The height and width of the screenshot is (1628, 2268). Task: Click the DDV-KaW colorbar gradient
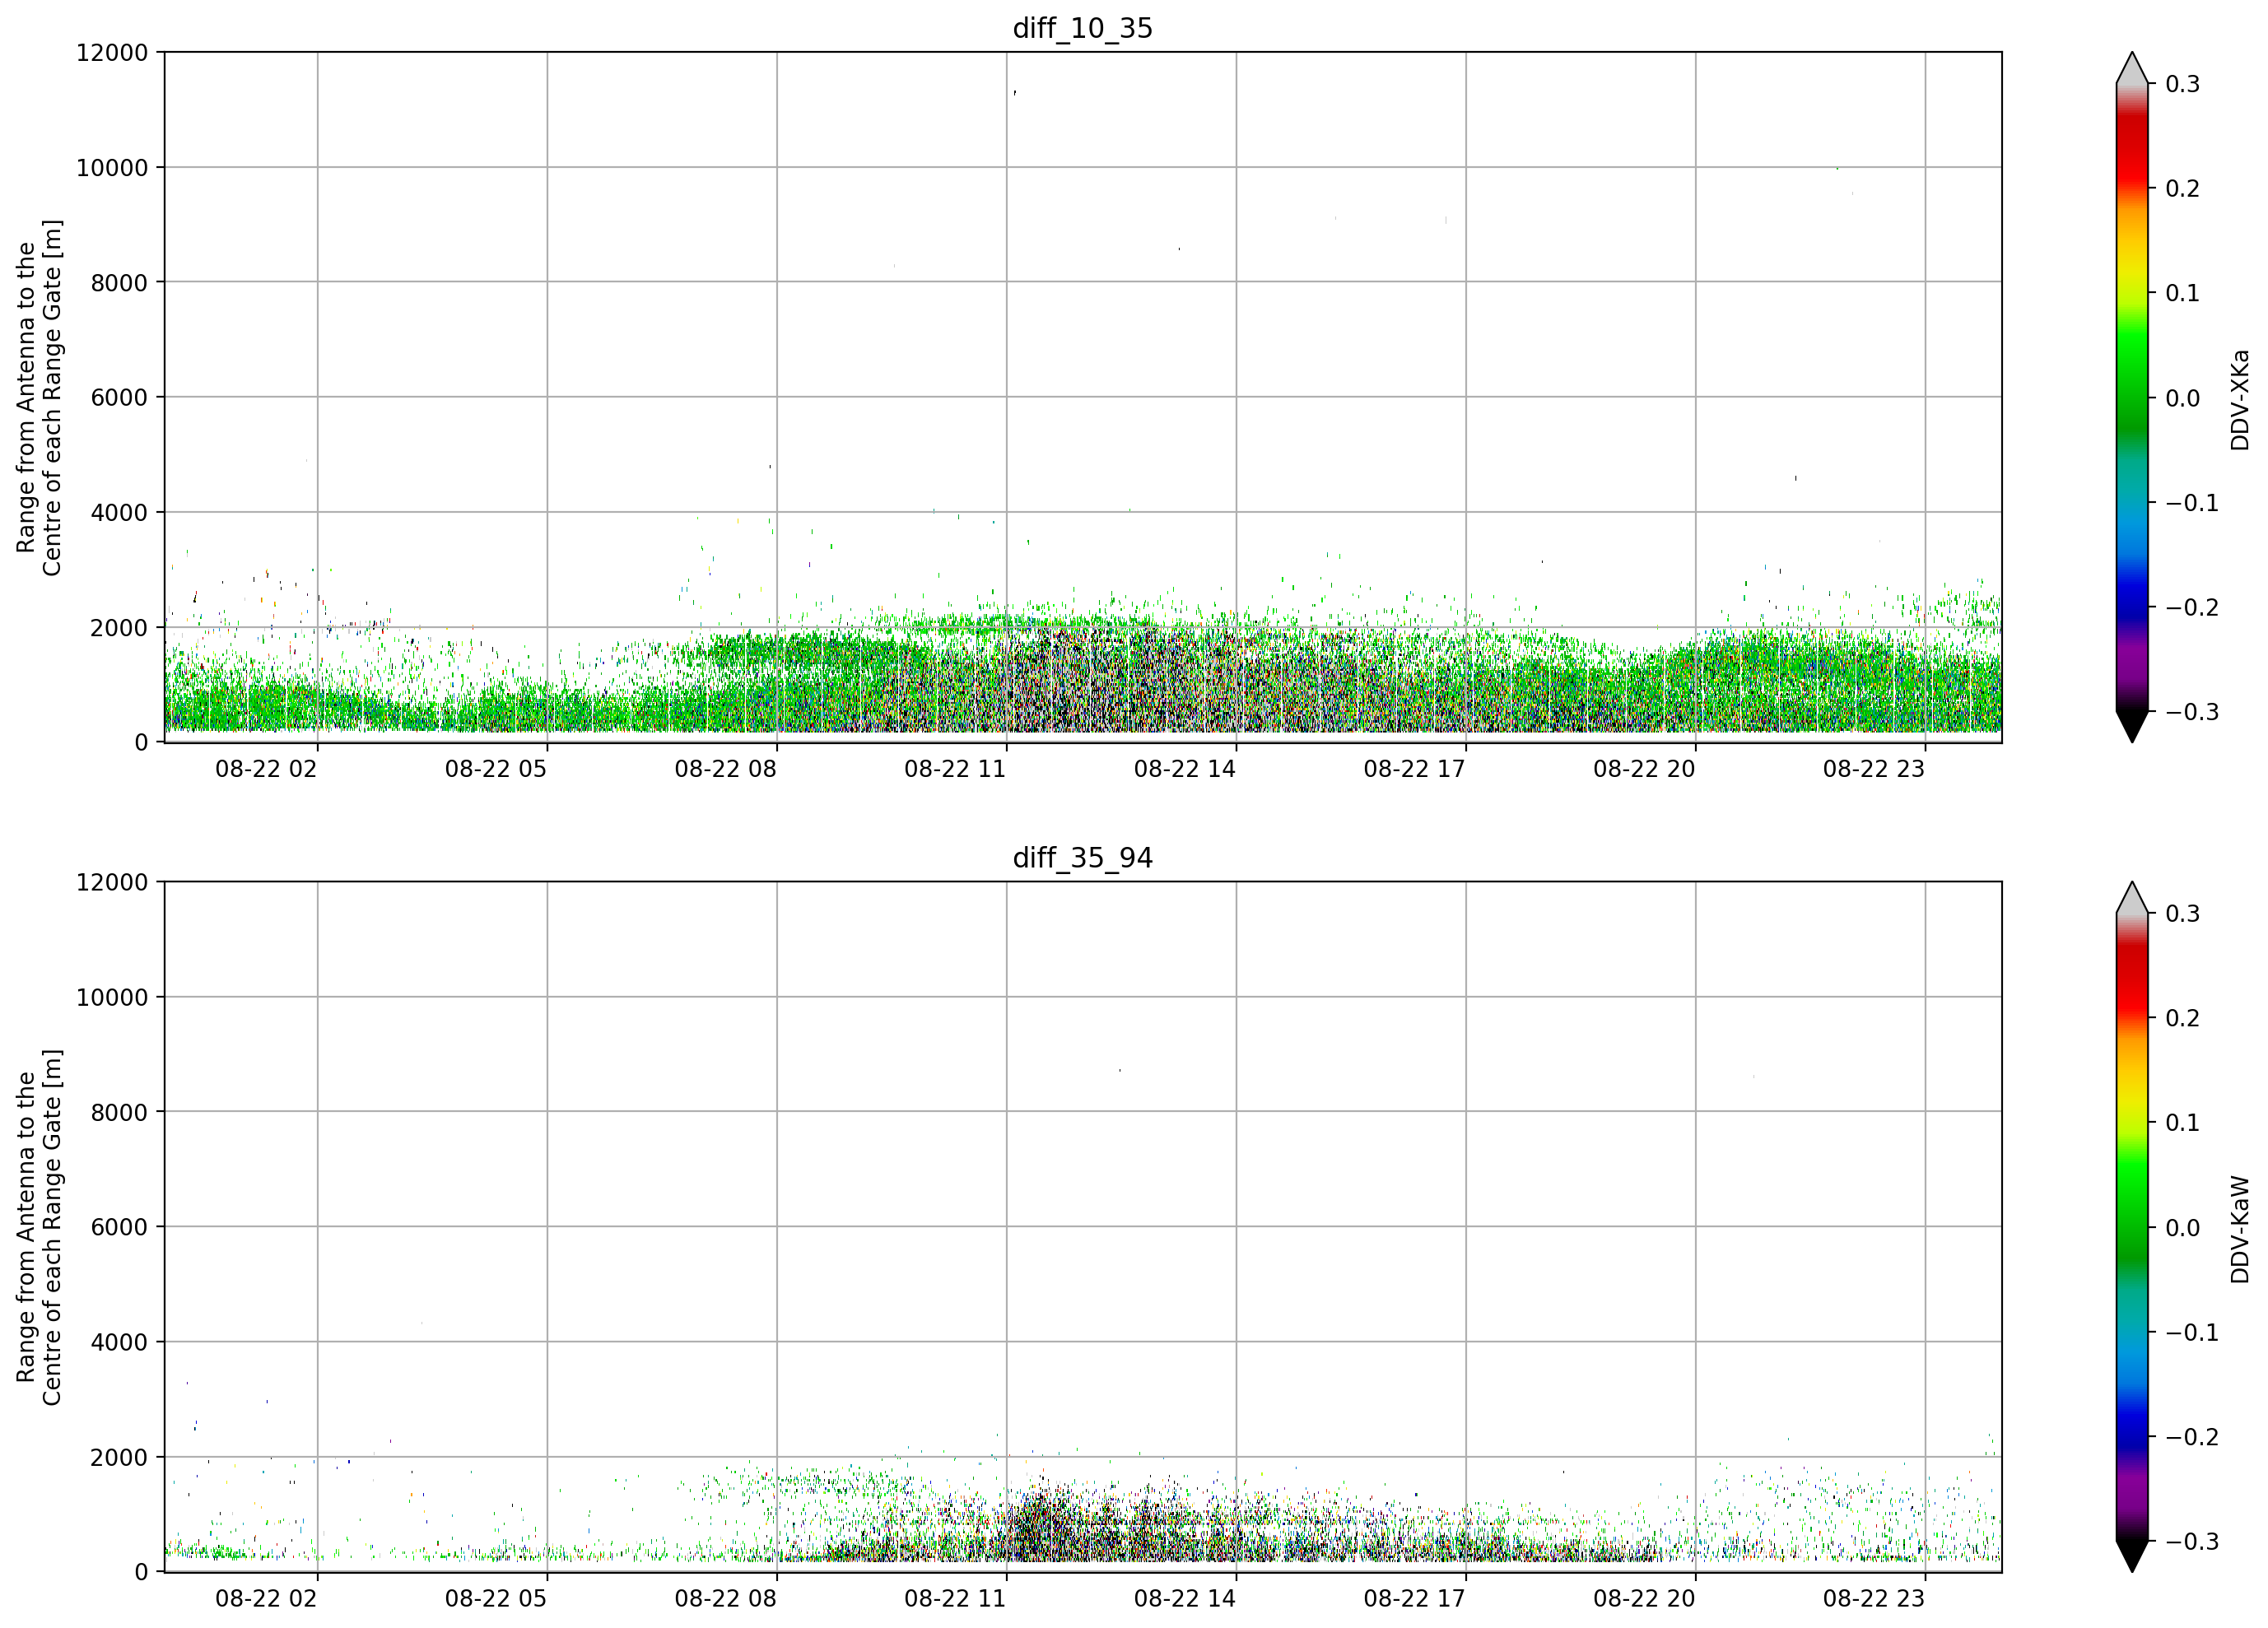[2132, 1227]
